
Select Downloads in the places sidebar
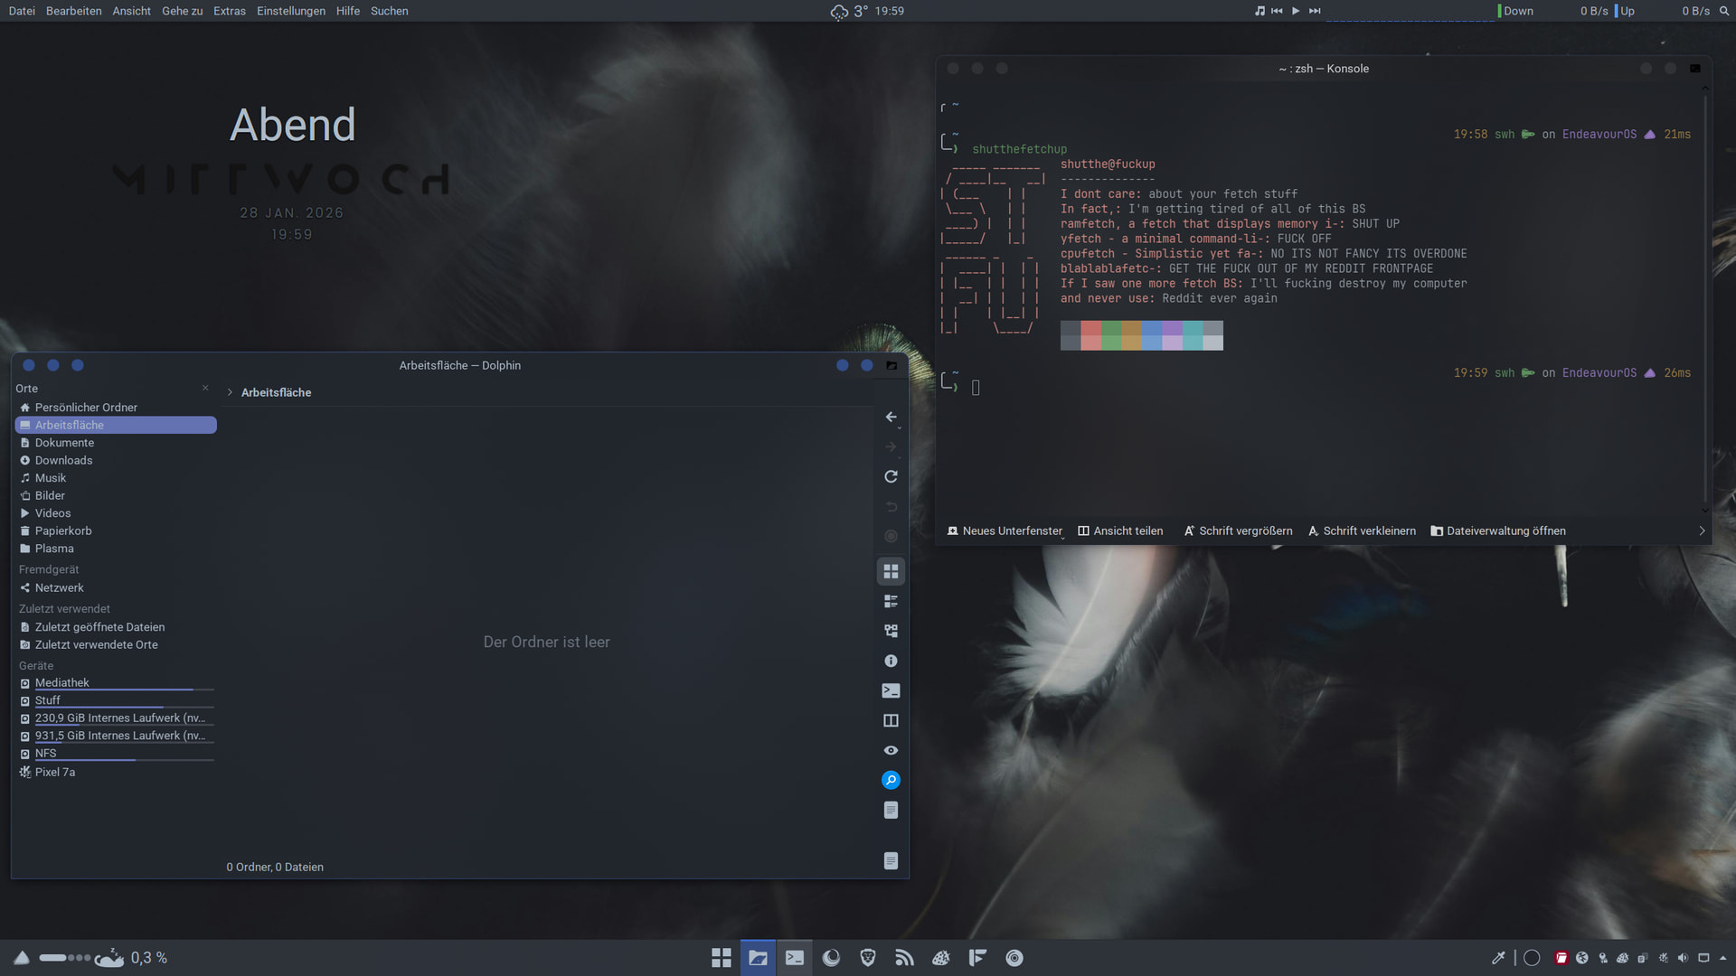pos(63,460)
